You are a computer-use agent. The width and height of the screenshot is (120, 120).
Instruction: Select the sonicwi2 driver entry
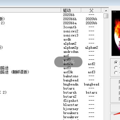(71, 31)
